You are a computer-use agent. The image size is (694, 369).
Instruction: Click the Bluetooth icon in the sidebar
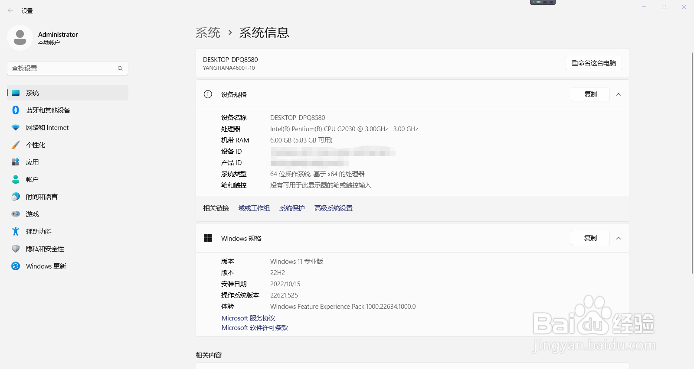point(16,110)
